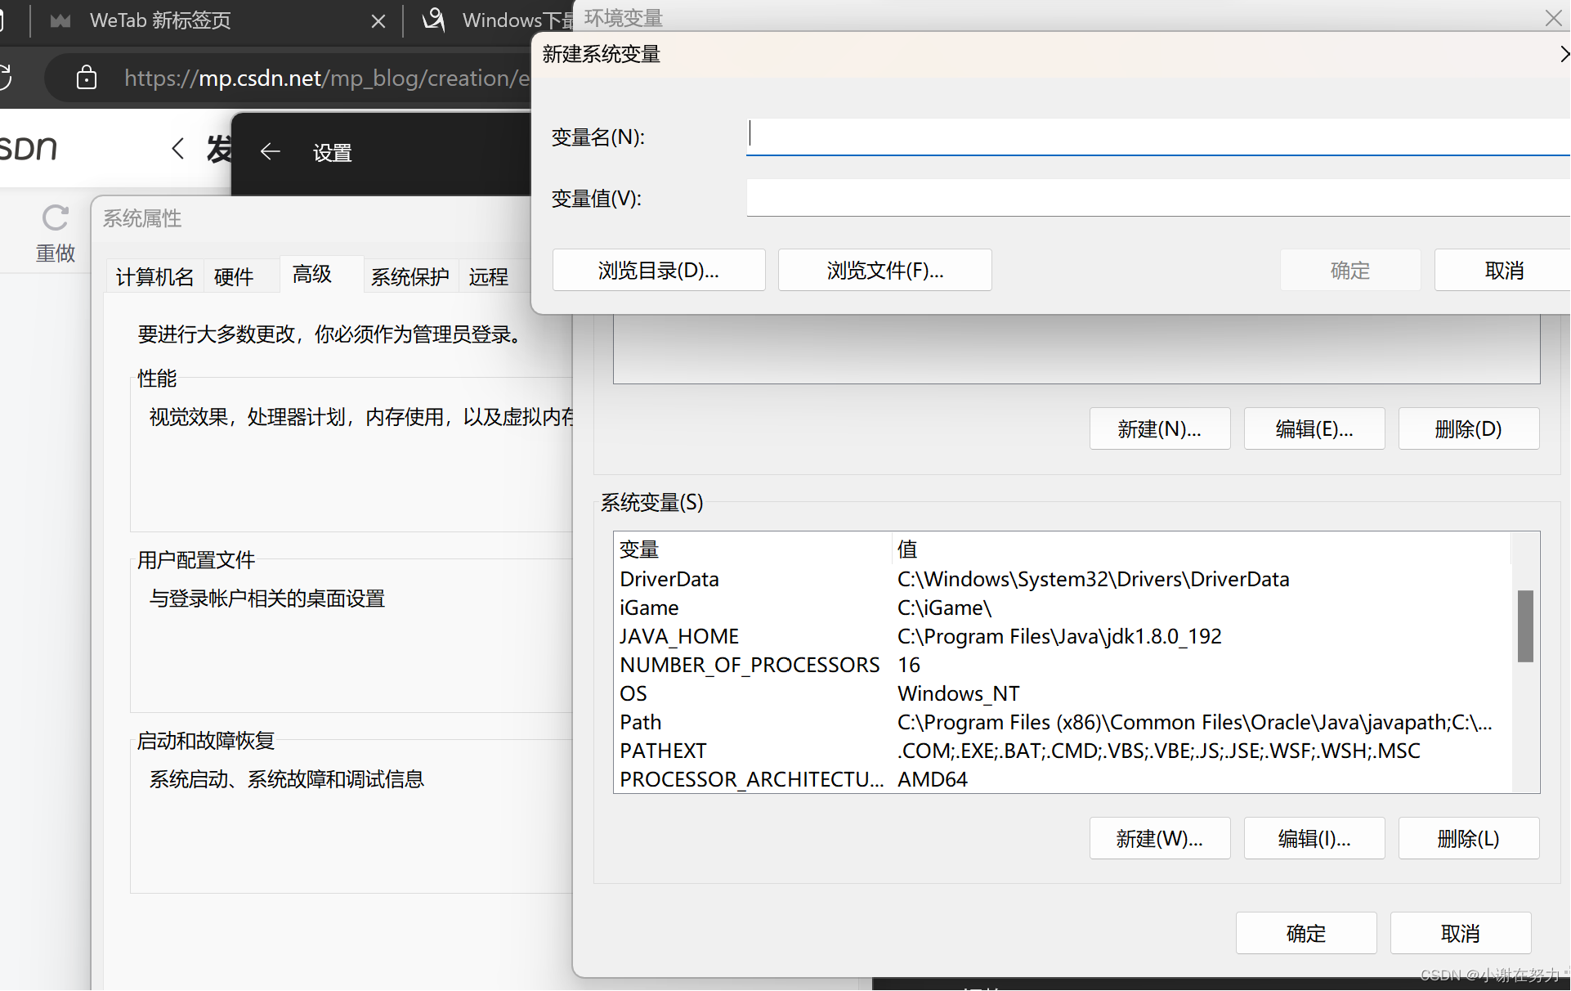
Task: Select the Path variable row
Action: (x=1063, y=722)
